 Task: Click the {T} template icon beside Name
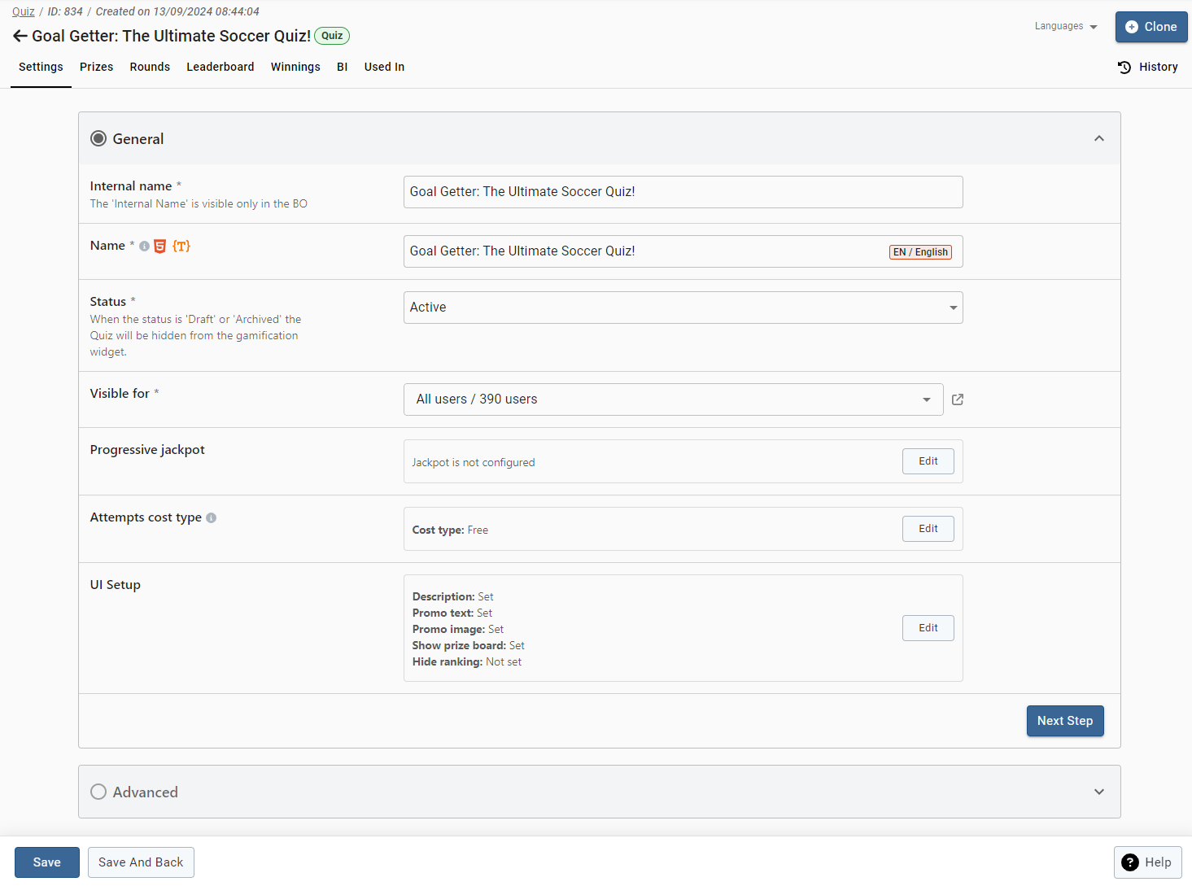(x=181, y=246)
